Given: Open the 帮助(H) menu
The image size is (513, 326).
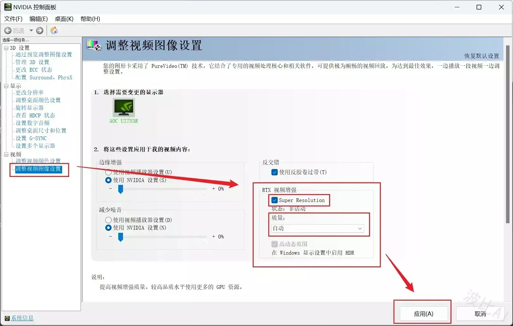Looking at the screenshot, I should point(90,19).
